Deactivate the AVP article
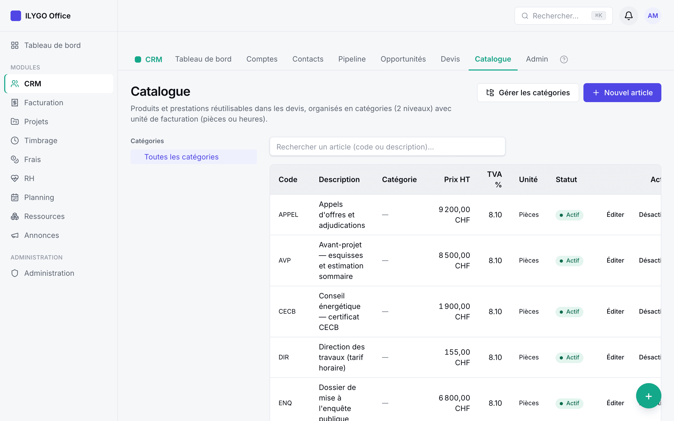 click(x=650, y=260)
